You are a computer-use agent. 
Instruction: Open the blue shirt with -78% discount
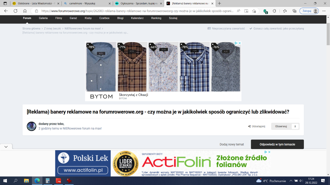(x=101, y=67)
